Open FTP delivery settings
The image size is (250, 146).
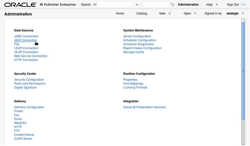coord(17,131)
